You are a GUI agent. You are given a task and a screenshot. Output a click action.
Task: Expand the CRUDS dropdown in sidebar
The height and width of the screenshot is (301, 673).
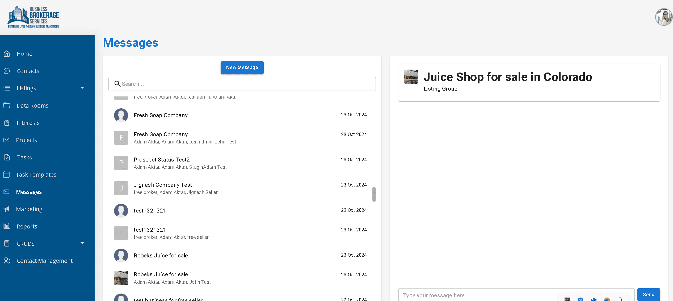(x=82, y=243)
